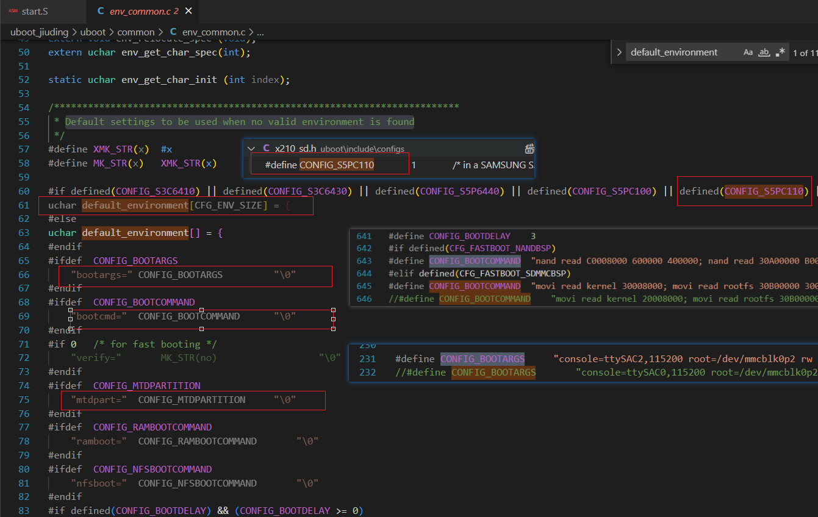
Task: Expand the replace field in find widget
Action: pos(619,52)
